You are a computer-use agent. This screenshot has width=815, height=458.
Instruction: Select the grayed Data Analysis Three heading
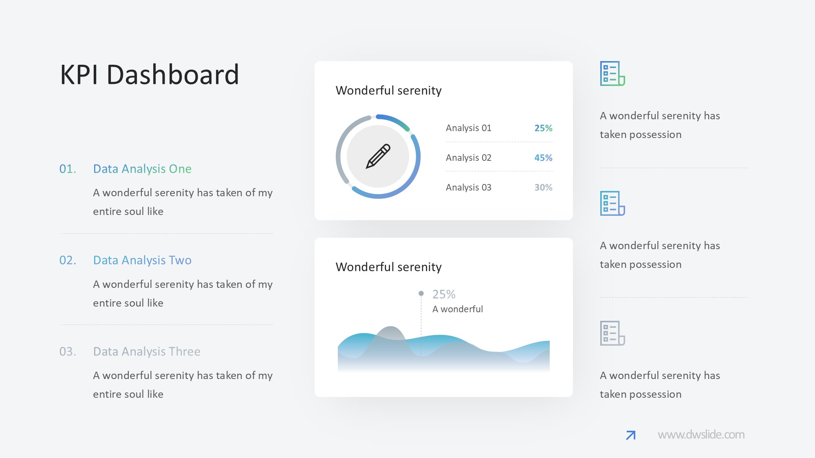pos(147,352)
